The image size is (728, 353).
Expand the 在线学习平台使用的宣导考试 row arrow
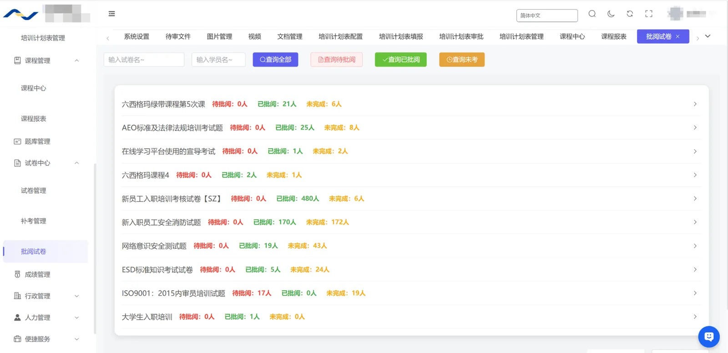(695, 151)
